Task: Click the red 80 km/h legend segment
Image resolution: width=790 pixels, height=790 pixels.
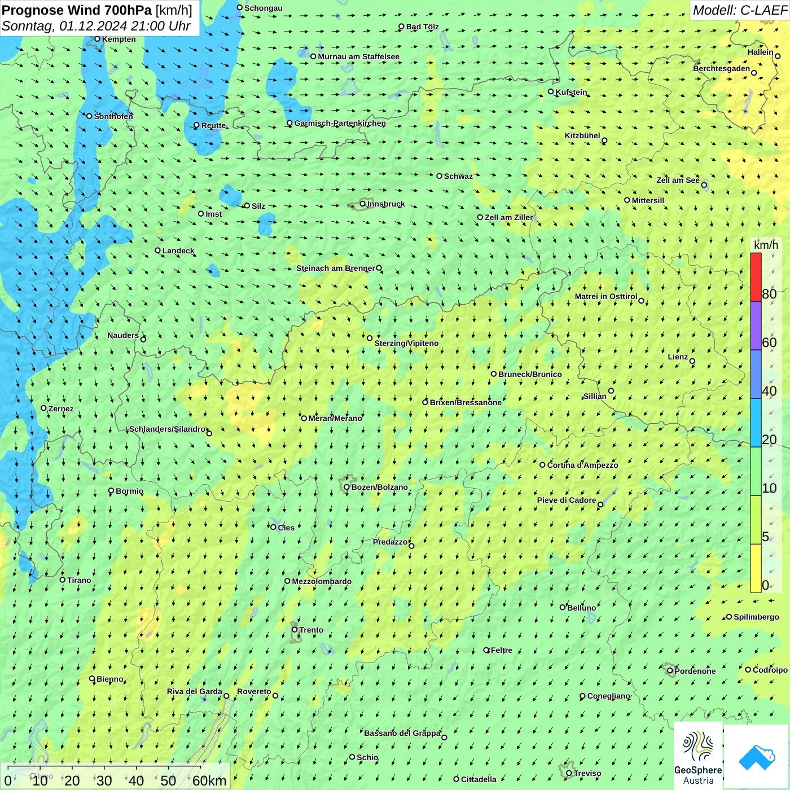Action: click(x=756, y=277)
